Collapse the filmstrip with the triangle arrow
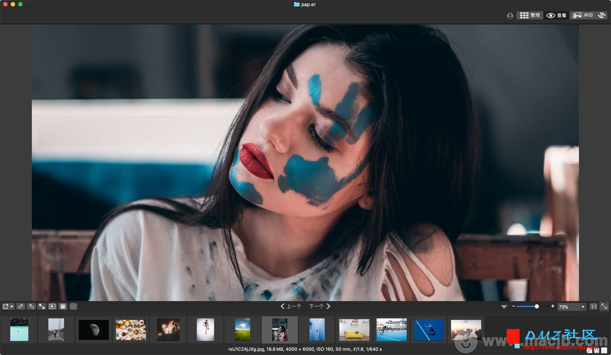This screenshot has height=355, width=611. (504, 307)
